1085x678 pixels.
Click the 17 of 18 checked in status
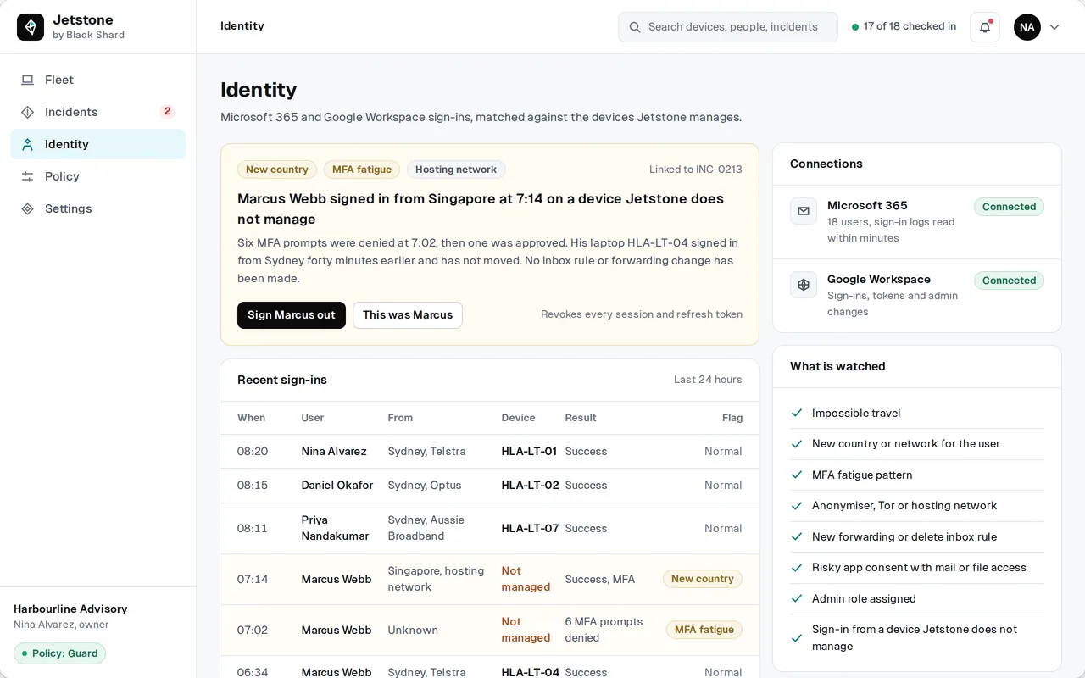tap(904, 27)
